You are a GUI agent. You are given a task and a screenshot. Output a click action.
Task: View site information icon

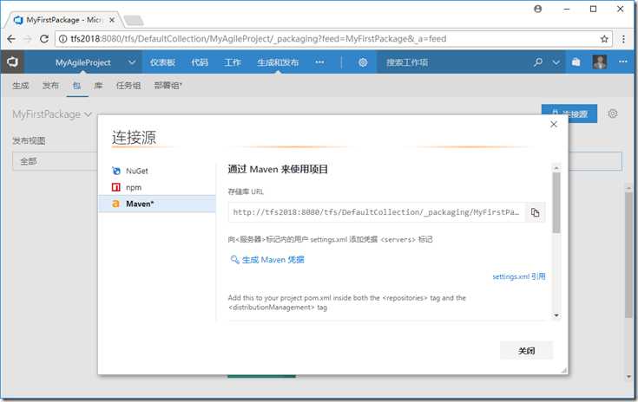point(62,39)
